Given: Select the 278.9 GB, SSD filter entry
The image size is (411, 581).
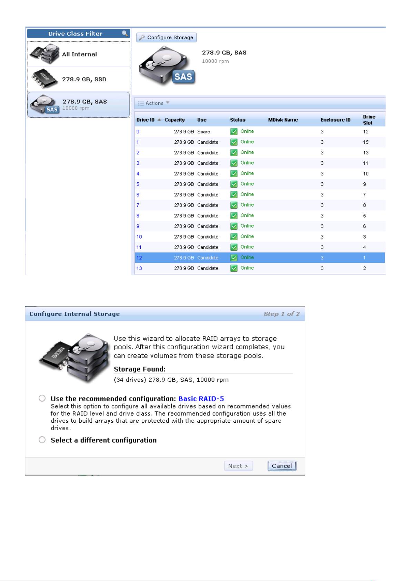Looking at the screenshot, I should pyautogui.click(x=79, y=79).
